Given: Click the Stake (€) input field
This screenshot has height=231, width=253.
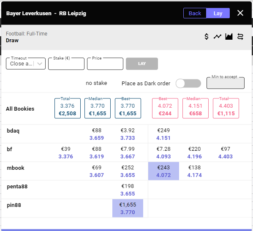Looking at the screenshot, I should click(66, 64).
